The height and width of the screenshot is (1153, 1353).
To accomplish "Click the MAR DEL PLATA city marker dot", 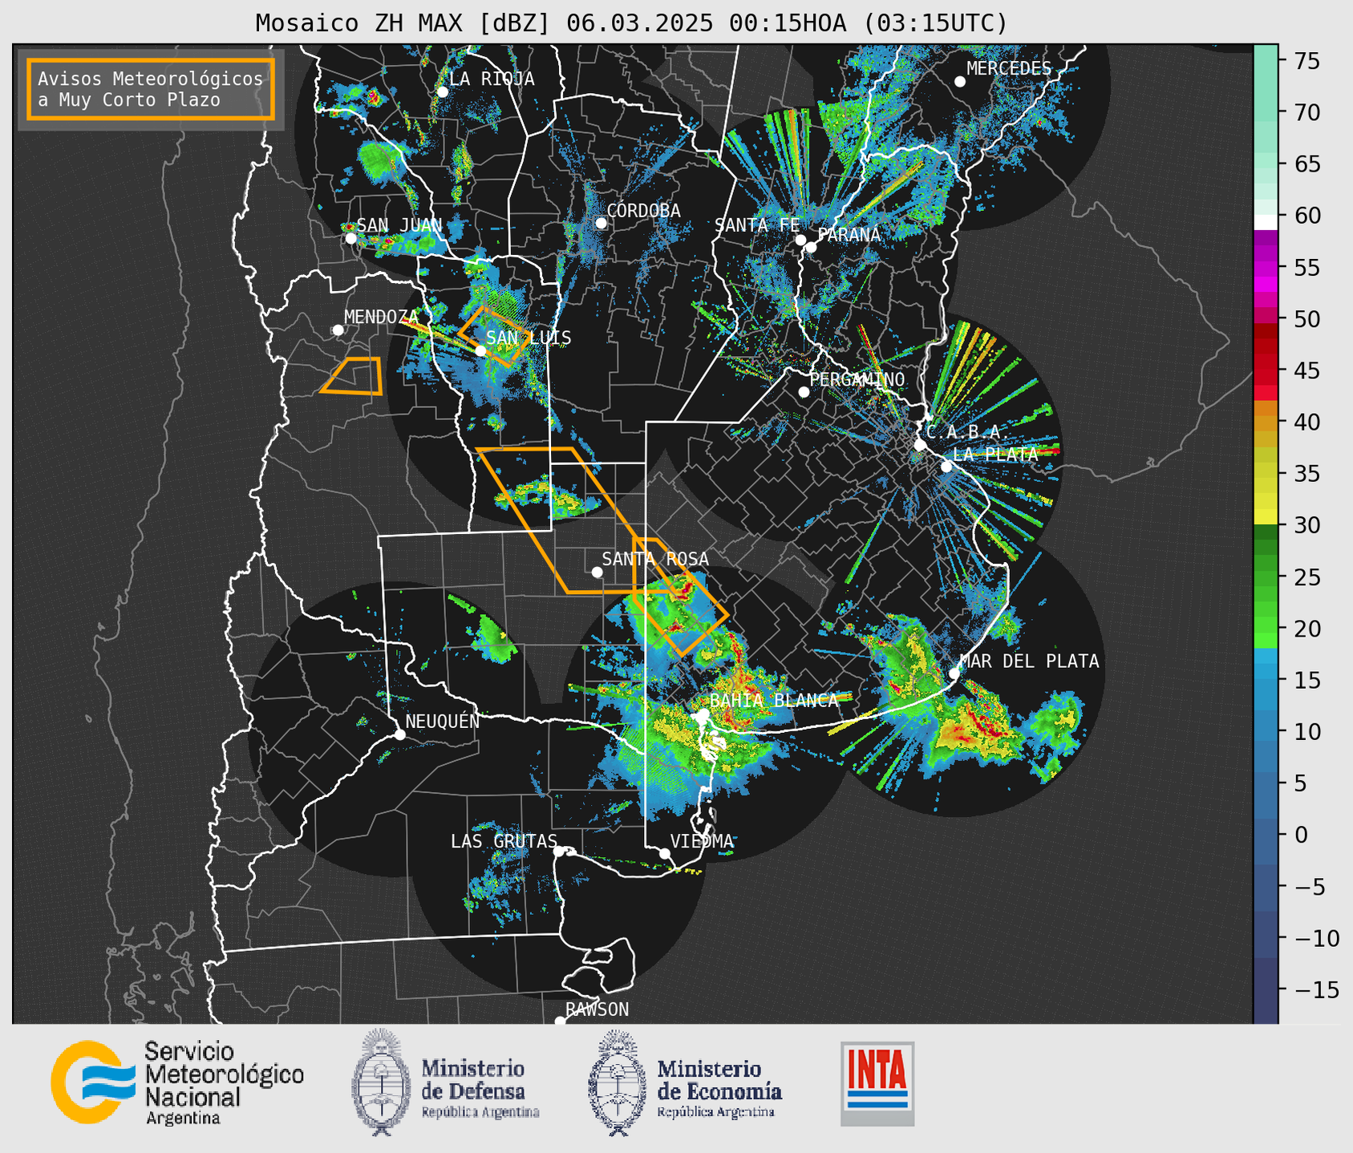I will (954, 673).
